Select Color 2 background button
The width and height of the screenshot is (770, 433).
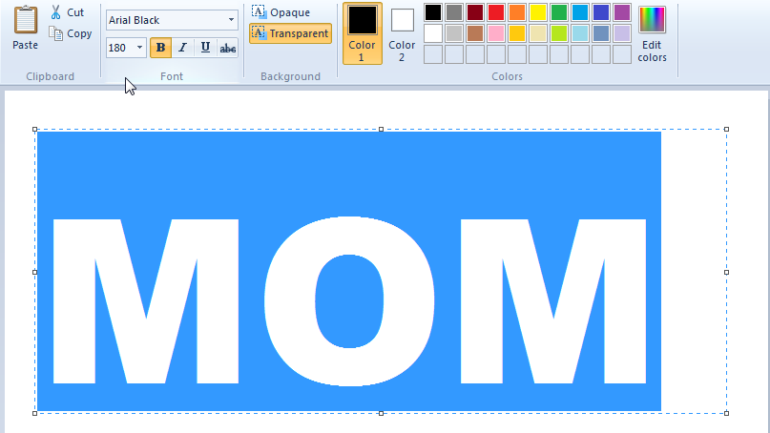[402, 33]
